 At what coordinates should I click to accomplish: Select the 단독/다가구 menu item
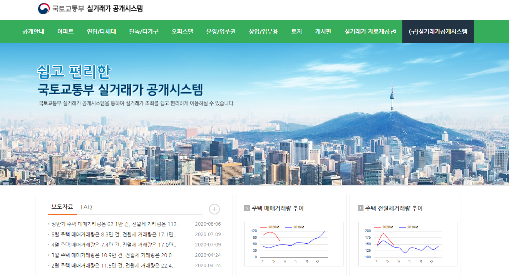(144, 32)
